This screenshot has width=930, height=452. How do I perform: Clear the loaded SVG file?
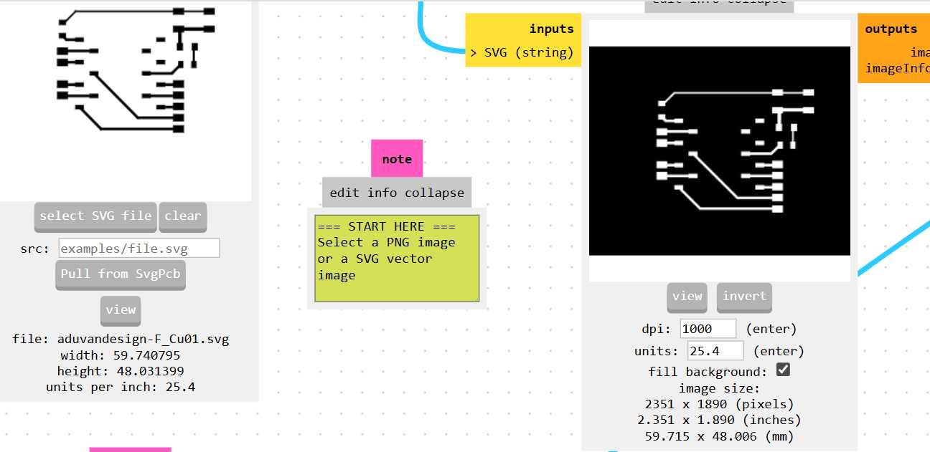pos(183,216)
